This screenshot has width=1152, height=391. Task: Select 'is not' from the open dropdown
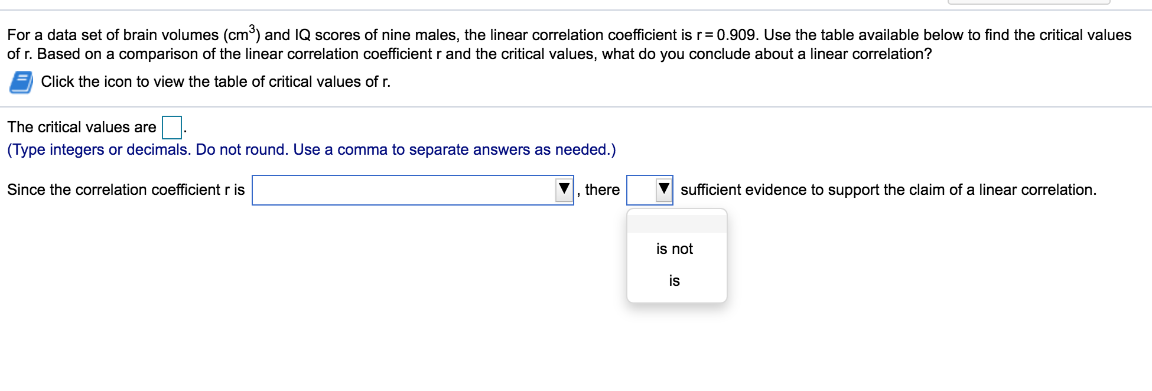click(x=675, y=249)
